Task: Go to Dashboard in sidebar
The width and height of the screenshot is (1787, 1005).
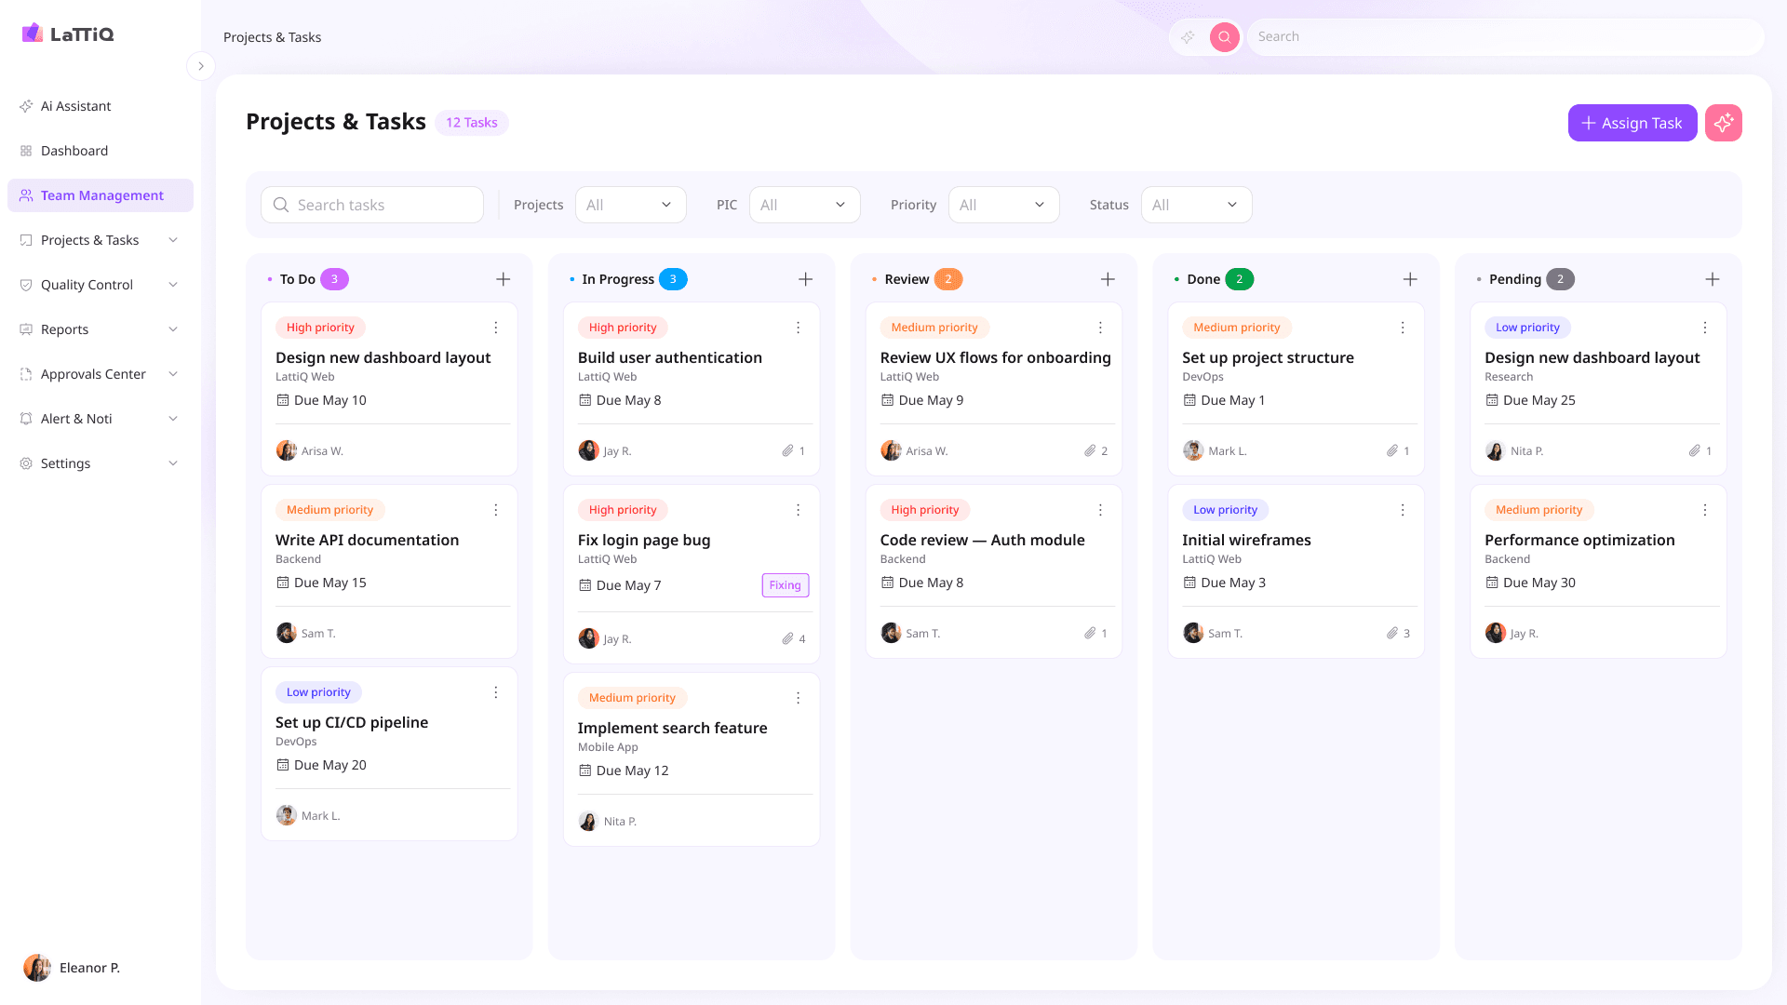Action: coord(101,151)
